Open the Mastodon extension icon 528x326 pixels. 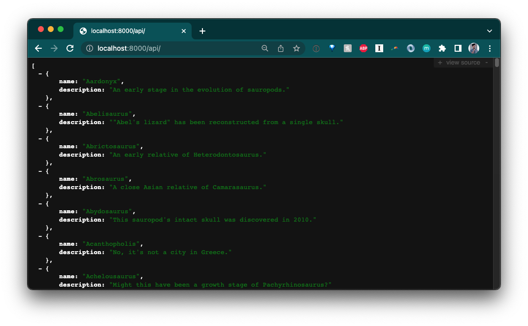[x=426, y=48]
